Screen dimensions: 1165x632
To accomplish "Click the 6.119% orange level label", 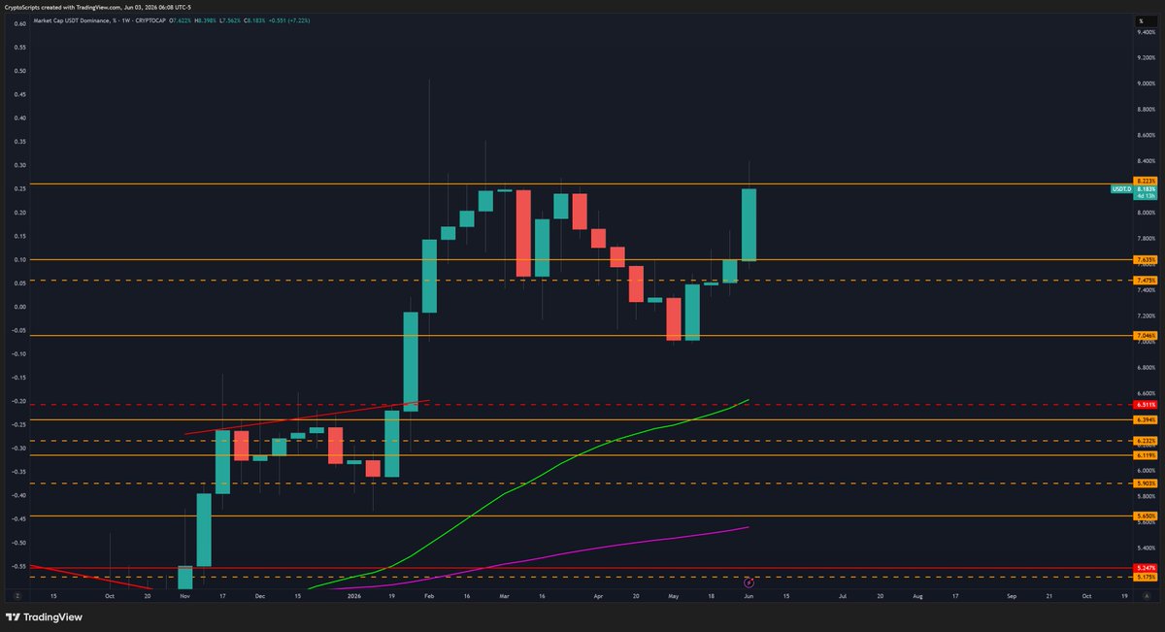I will [1144, 455].
